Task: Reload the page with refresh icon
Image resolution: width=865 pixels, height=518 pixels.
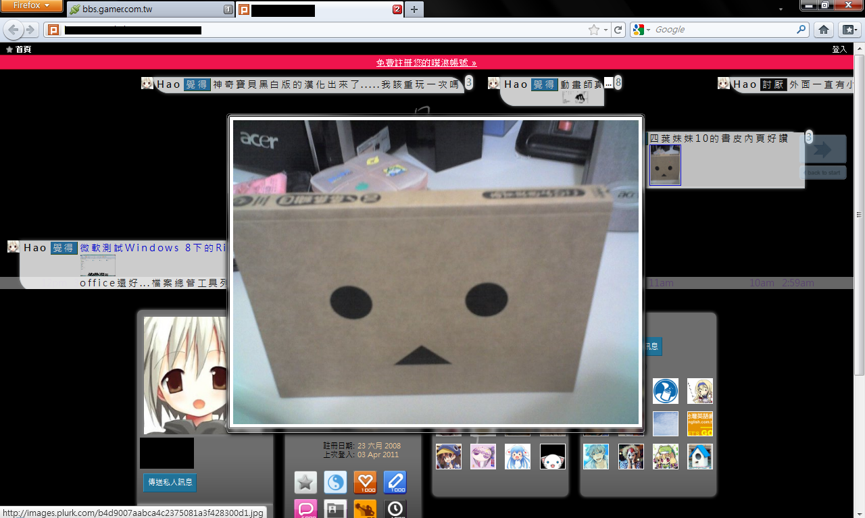Action: [x=618, y=30]
